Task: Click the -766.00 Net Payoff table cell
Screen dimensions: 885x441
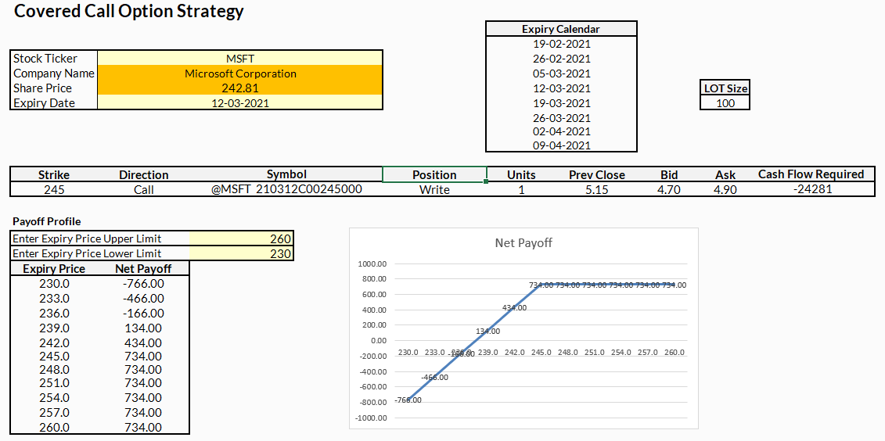Action: tap(144, 284)
